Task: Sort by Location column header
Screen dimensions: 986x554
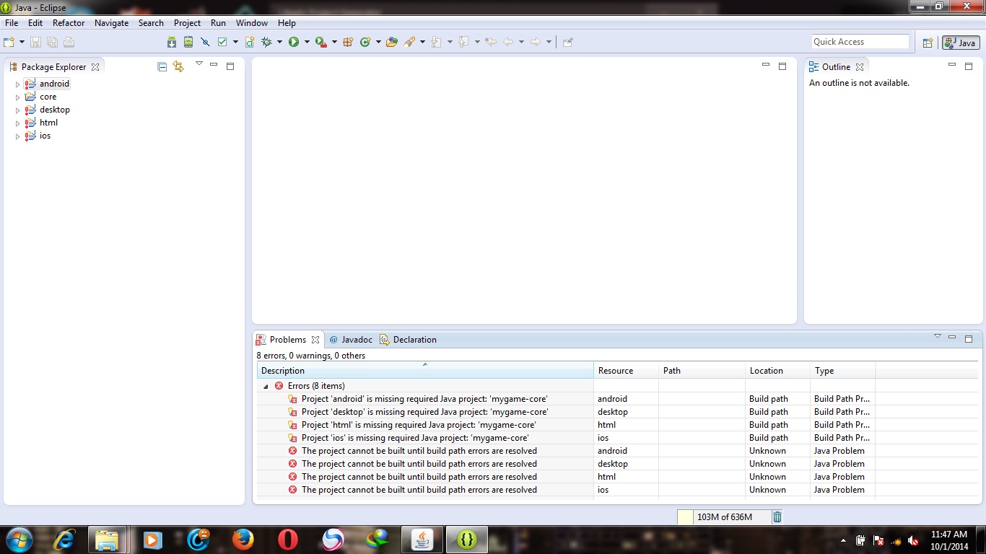Action: click(777, 371)
